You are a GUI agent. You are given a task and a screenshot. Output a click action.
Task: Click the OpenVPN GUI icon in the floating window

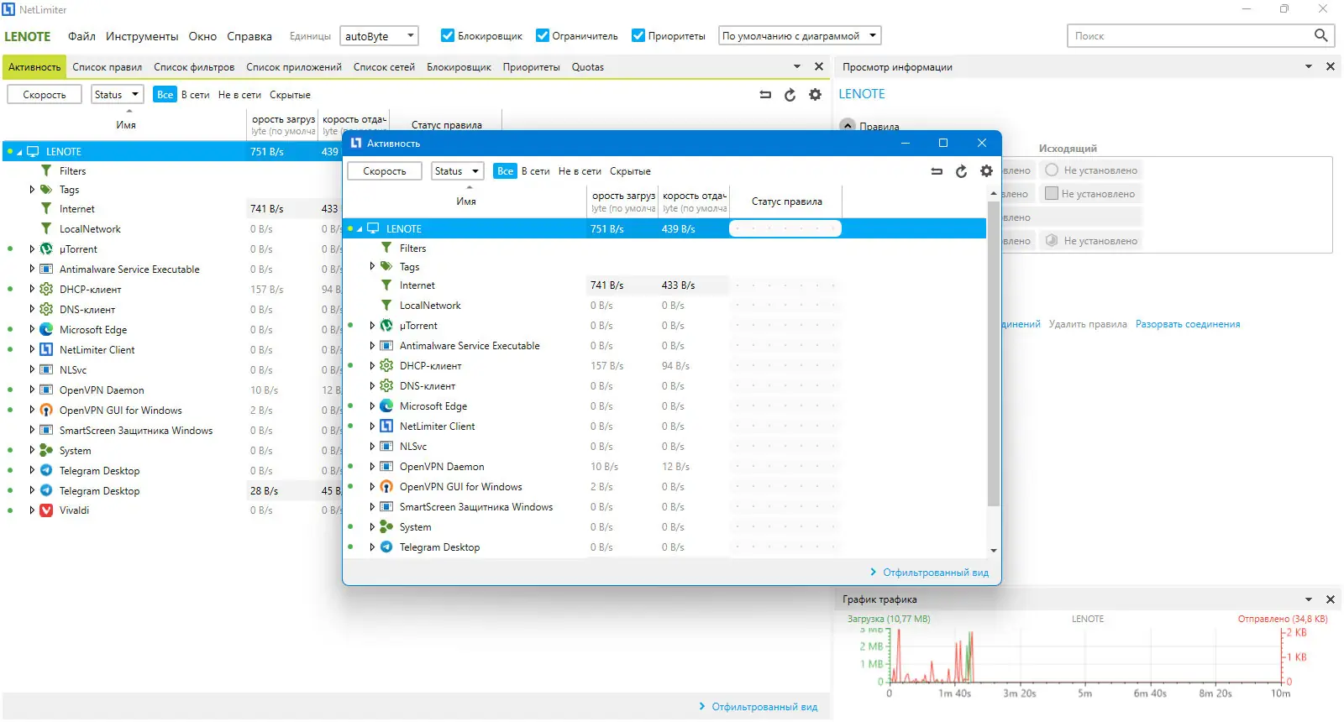386,487
